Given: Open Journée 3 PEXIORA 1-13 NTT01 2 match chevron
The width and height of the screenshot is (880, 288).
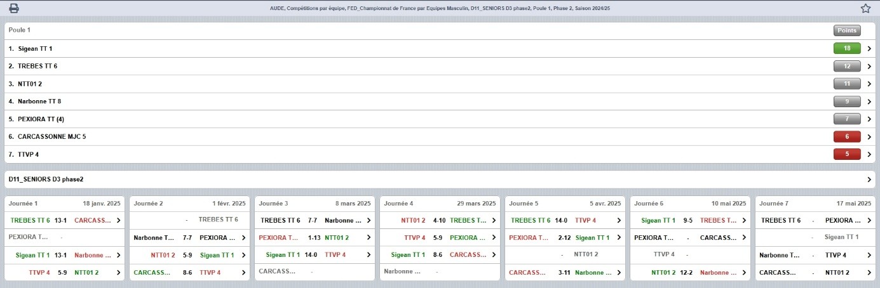Looking at the screenshot, I should click(369, 238).
